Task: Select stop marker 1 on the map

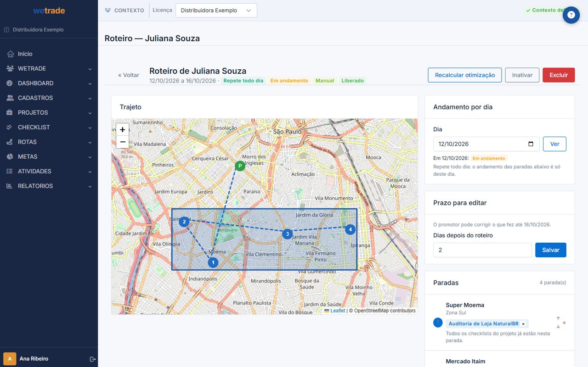Action: pos(213,262)
